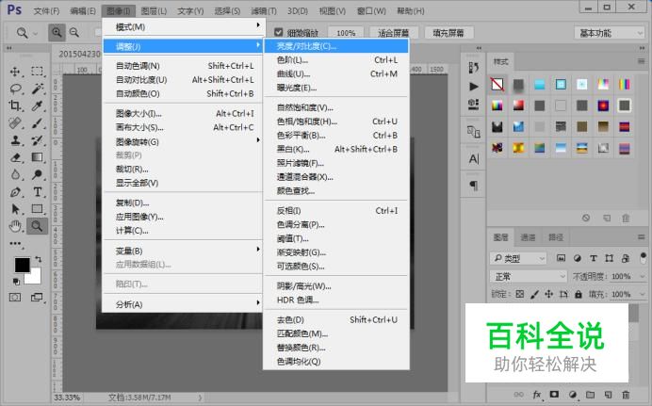Select the Pen tool
Screen dimensions: 652x406
(15, 192)
